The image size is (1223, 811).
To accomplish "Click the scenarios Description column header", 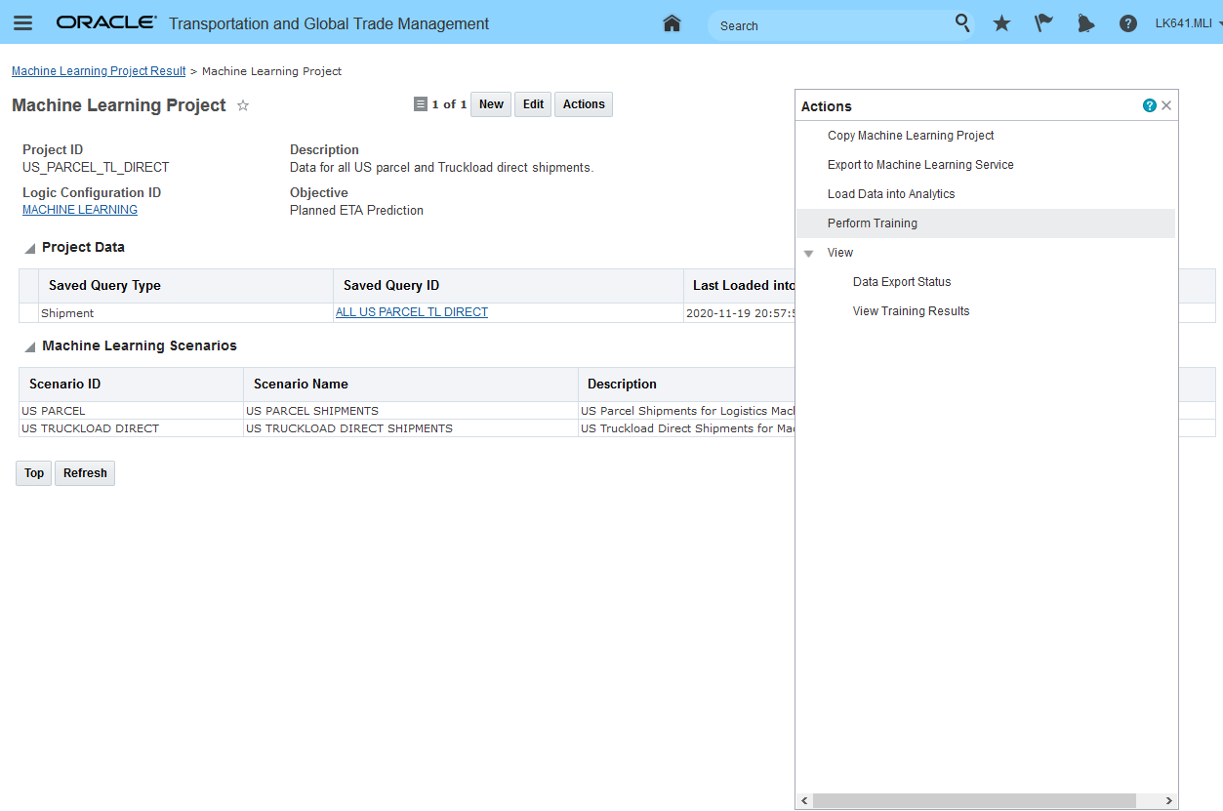I will [x=686, y=385].
